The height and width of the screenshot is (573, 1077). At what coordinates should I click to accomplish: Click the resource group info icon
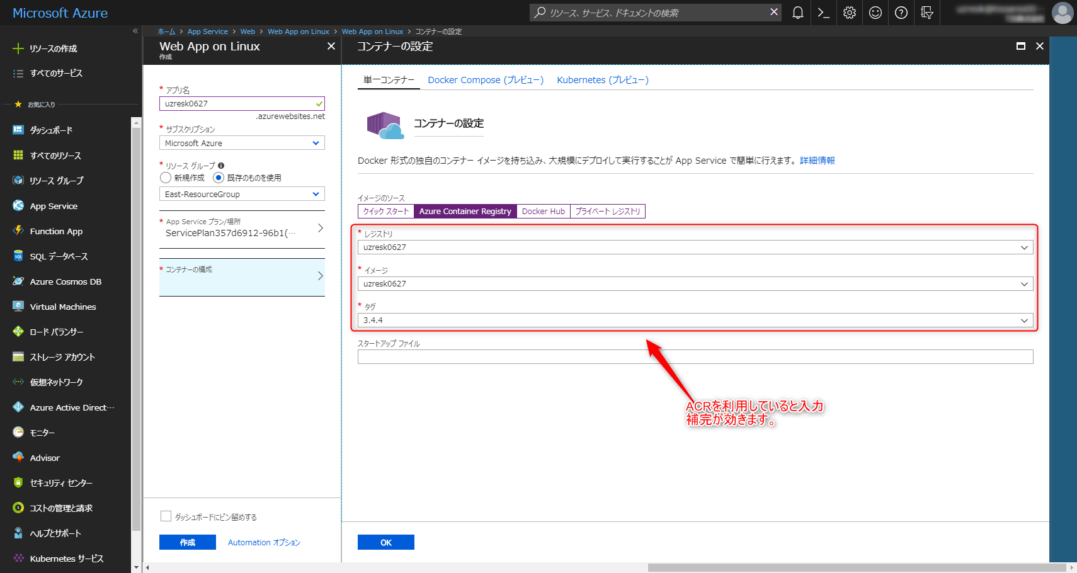(x=221, y=166)
